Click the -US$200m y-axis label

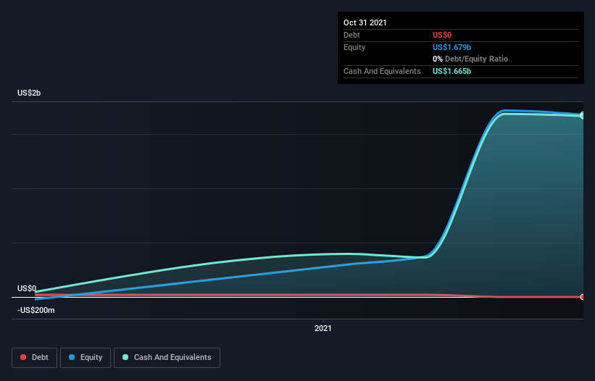pos(36,310)
